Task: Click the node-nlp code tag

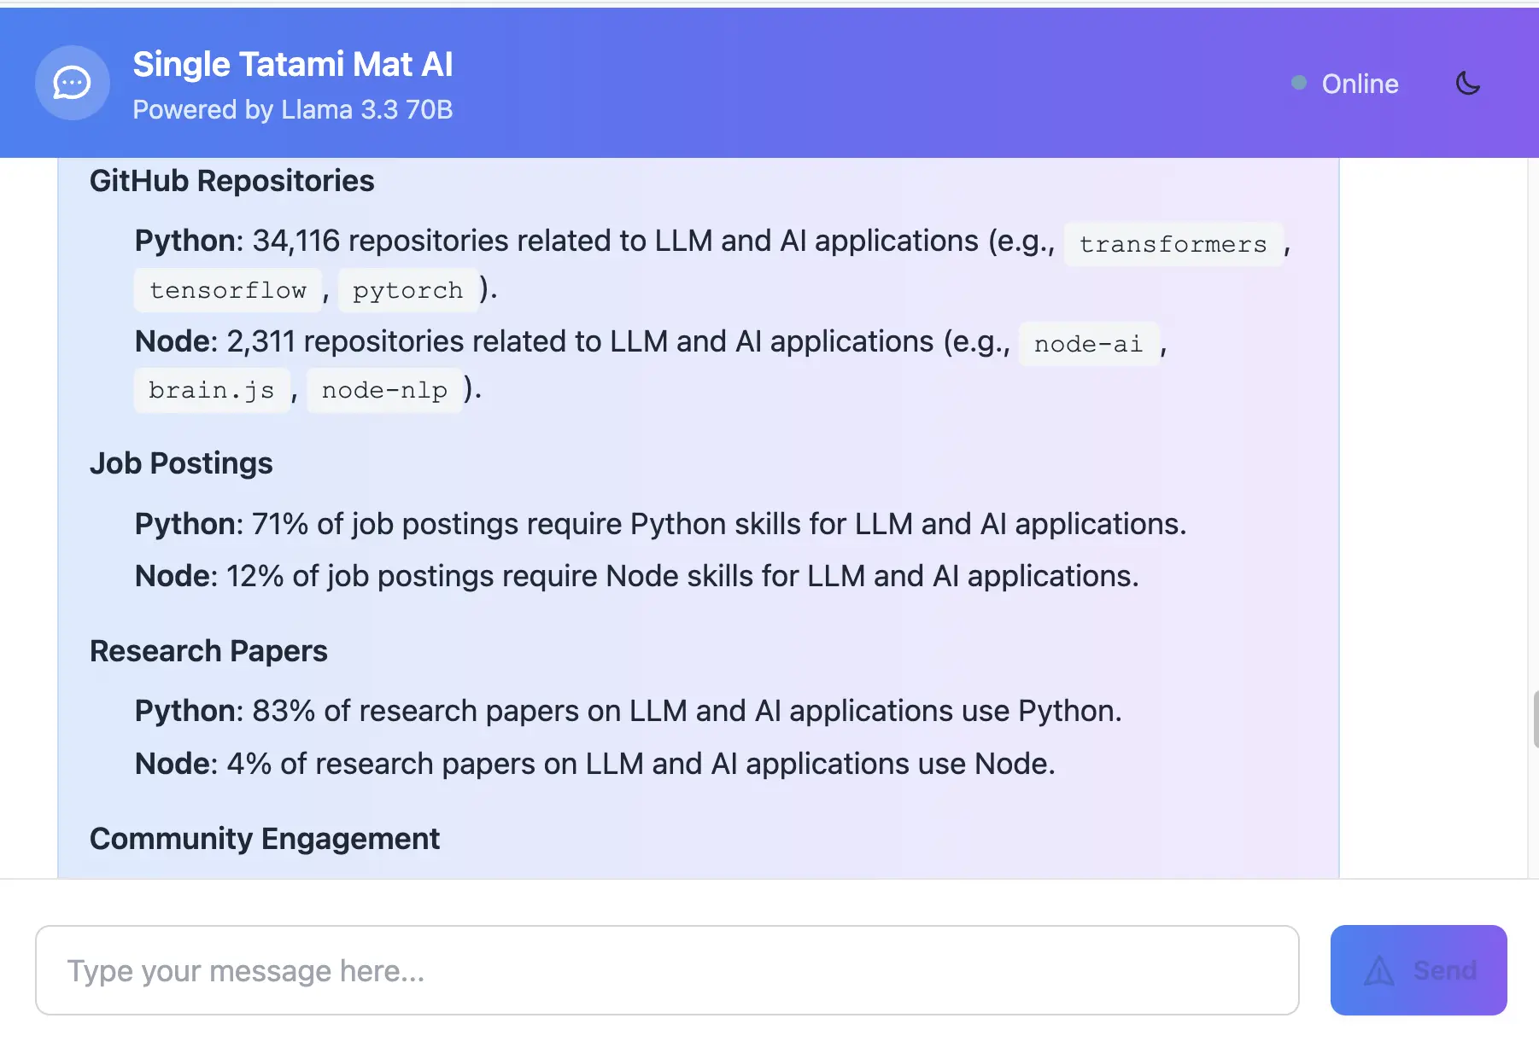Action: (384, 390)
